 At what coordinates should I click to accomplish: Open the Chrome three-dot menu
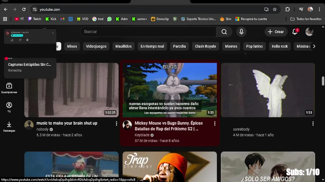point(319,9)
